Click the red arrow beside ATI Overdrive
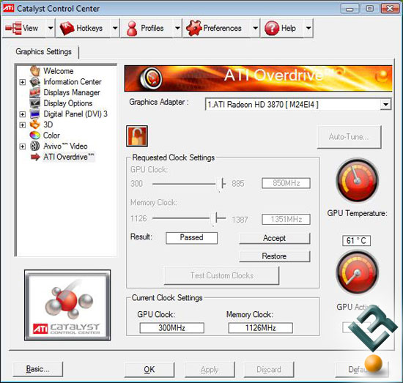 click(x=35, y=157)
